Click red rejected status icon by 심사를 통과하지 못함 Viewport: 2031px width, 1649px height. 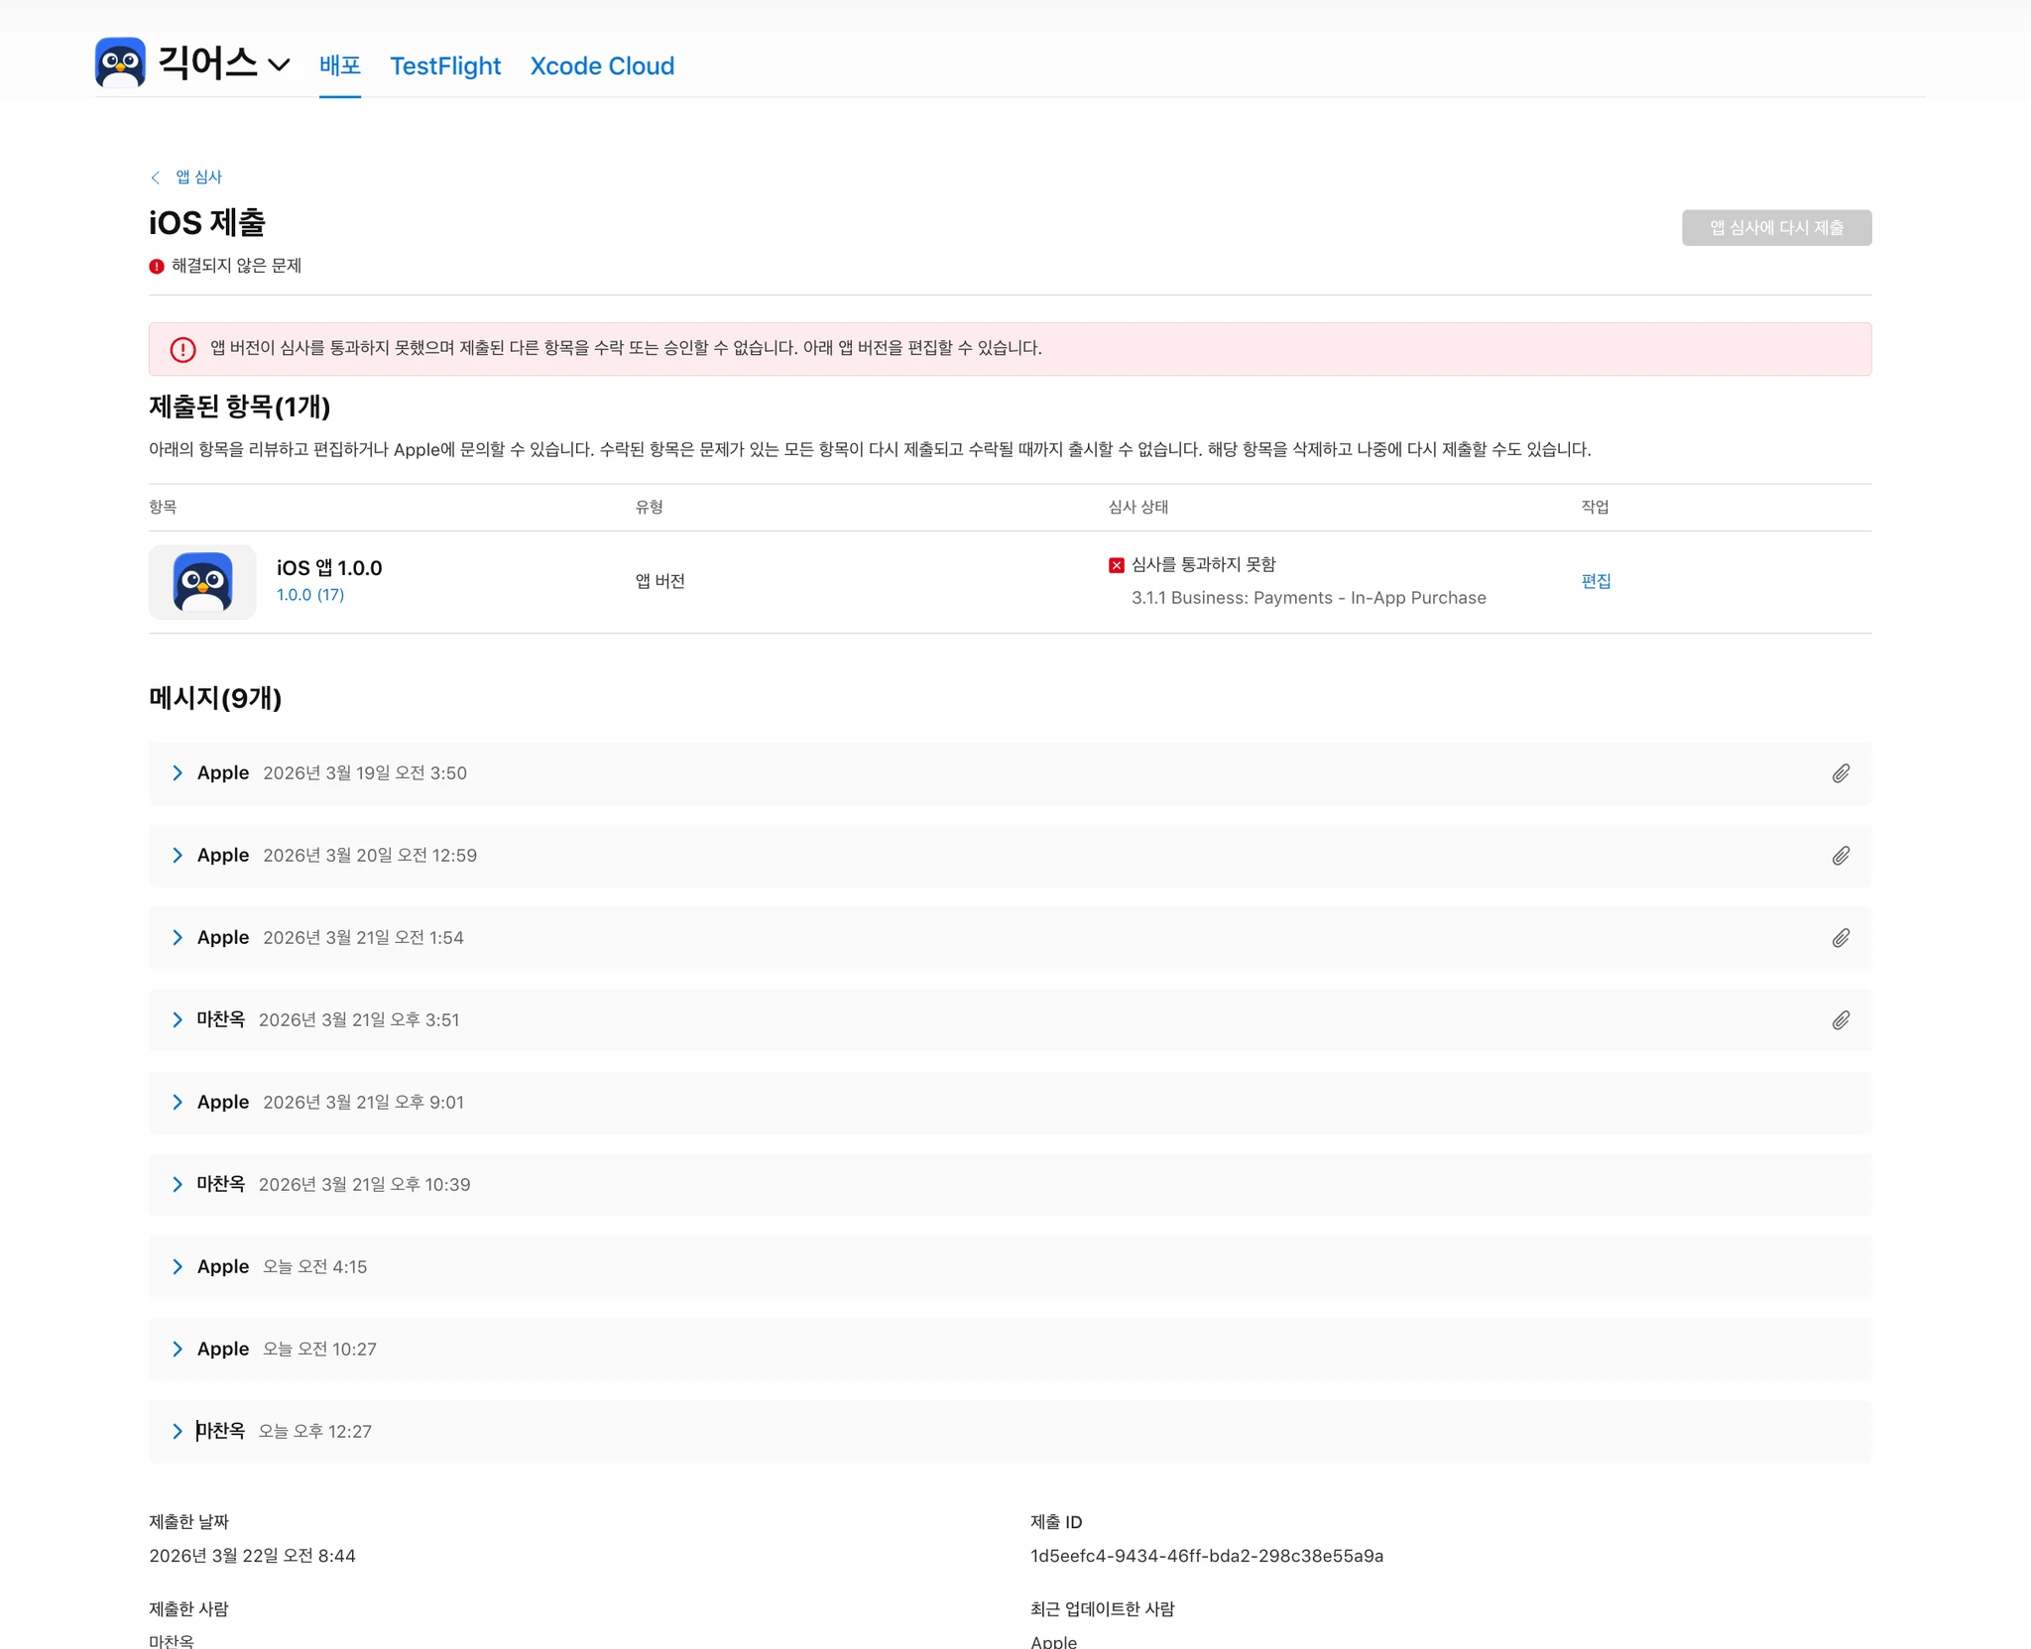1117,565
